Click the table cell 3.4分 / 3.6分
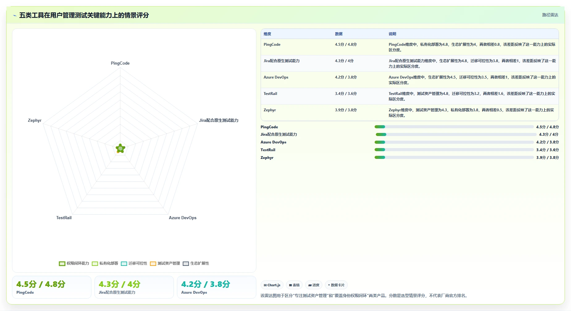 (346, 94)
